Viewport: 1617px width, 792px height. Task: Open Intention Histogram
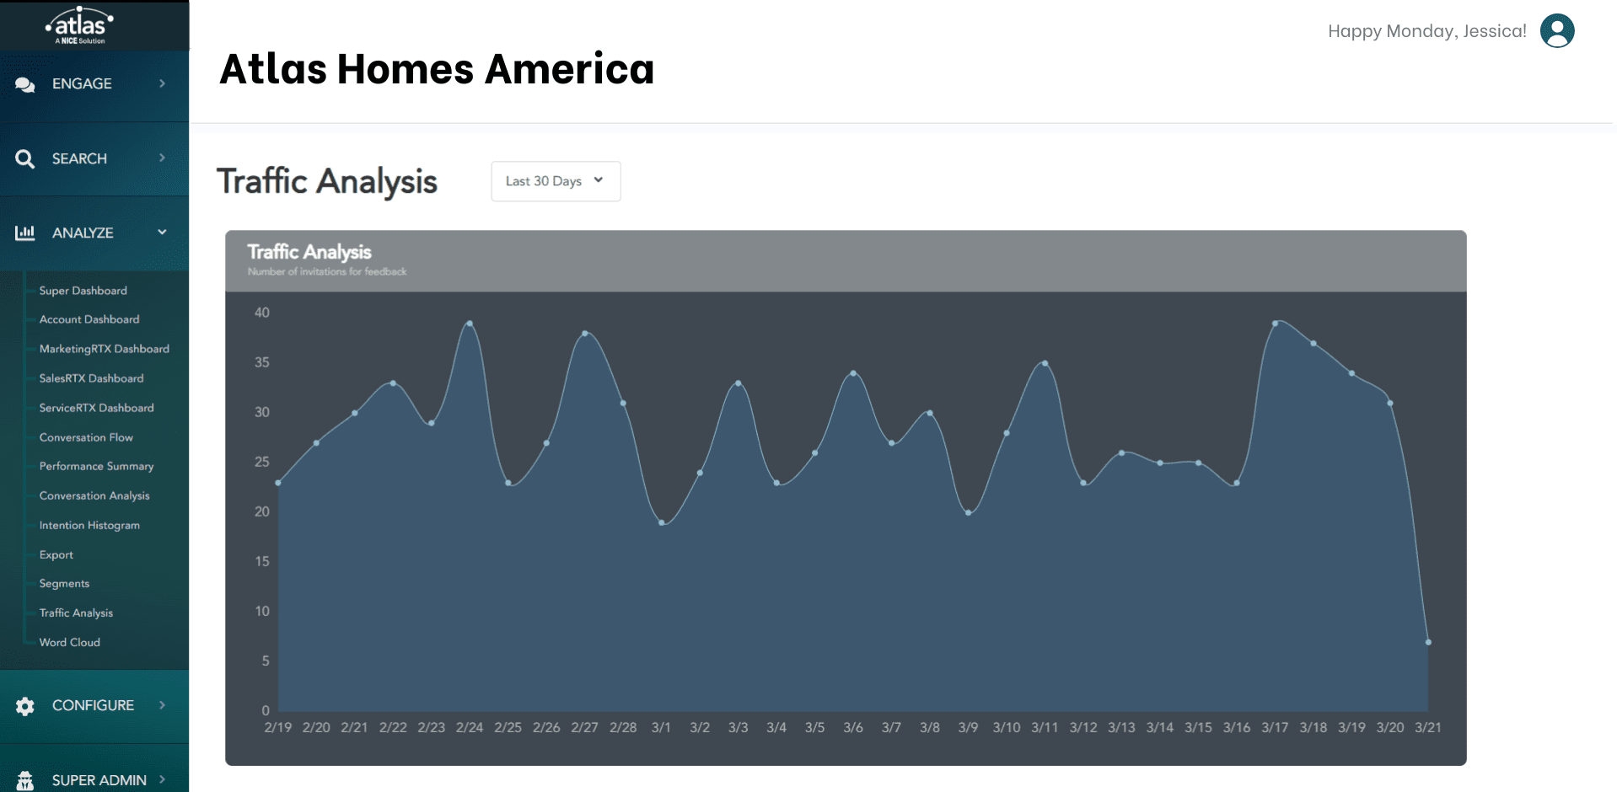coord(89,525)
